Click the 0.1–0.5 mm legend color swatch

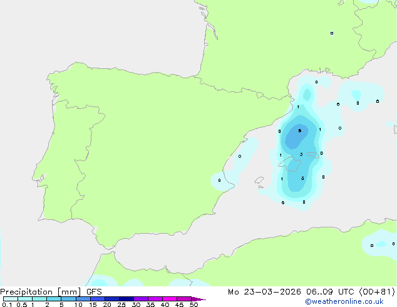(11, 299)
